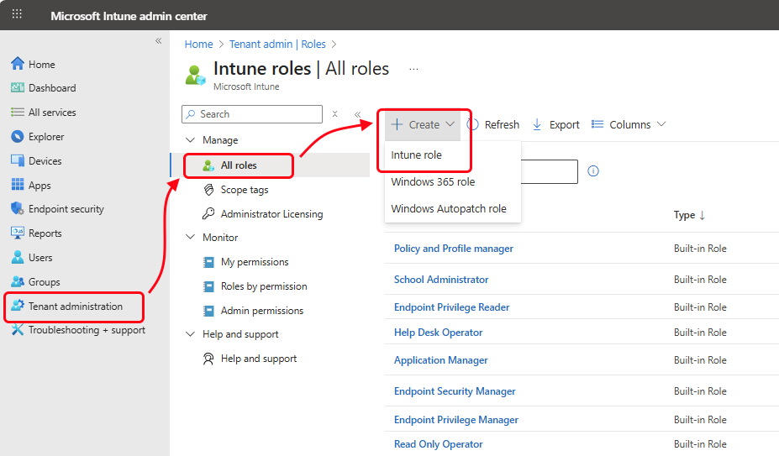Click the Tenant admin | Roles breadcrumb
The width and height of the screenshot is (779, 456).
277,45
